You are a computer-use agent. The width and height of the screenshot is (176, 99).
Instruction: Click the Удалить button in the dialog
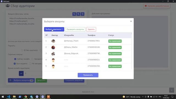tap(91, 29)
